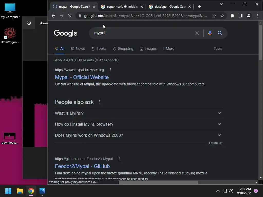
Task: Open Mypal - Official Website link
Action: (82, 77)
